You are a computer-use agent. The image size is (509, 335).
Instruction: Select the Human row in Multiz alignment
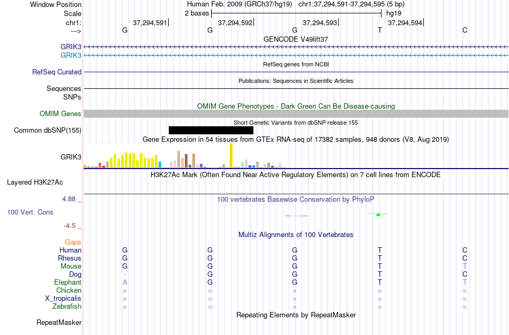tap(70, 250)
